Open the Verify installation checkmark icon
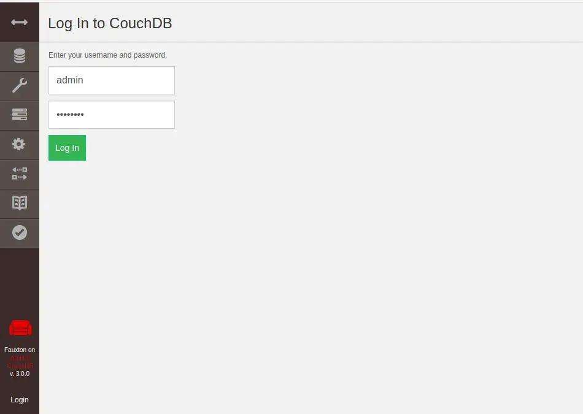Screen dimensions: 583x414 (20, 233)
